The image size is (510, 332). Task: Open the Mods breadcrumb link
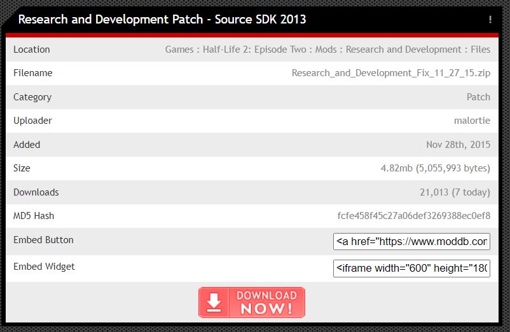click(x=326, y=50)
